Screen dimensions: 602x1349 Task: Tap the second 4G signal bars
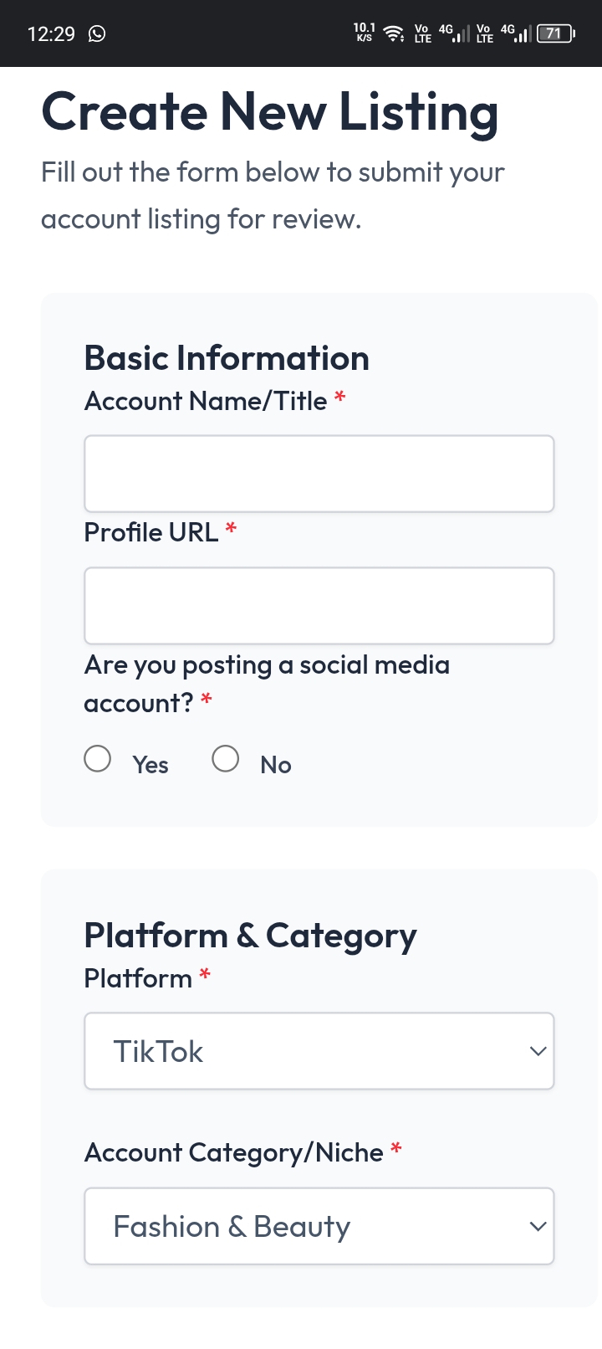[x=517, y=33]
